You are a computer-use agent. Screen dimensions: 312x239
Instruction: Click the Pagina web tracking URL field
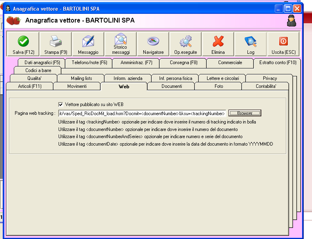click(x=142, y=113)
